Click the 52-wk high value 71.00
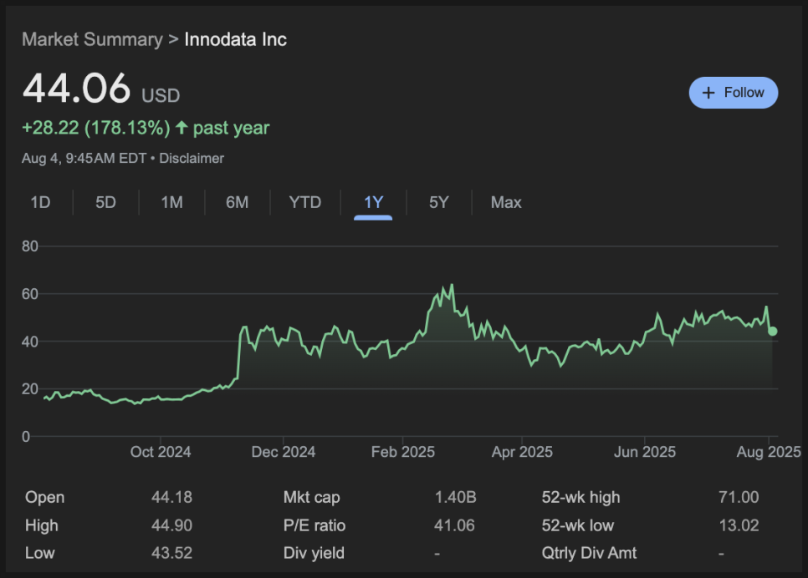The height and width of the screenshot is (578, 808). click(x=739, y=497)
